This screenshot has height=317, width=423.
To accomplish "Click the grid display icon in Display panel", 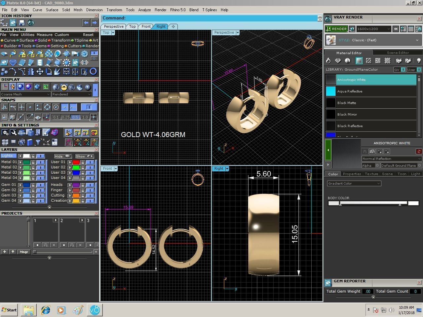I will pos(5,87).
